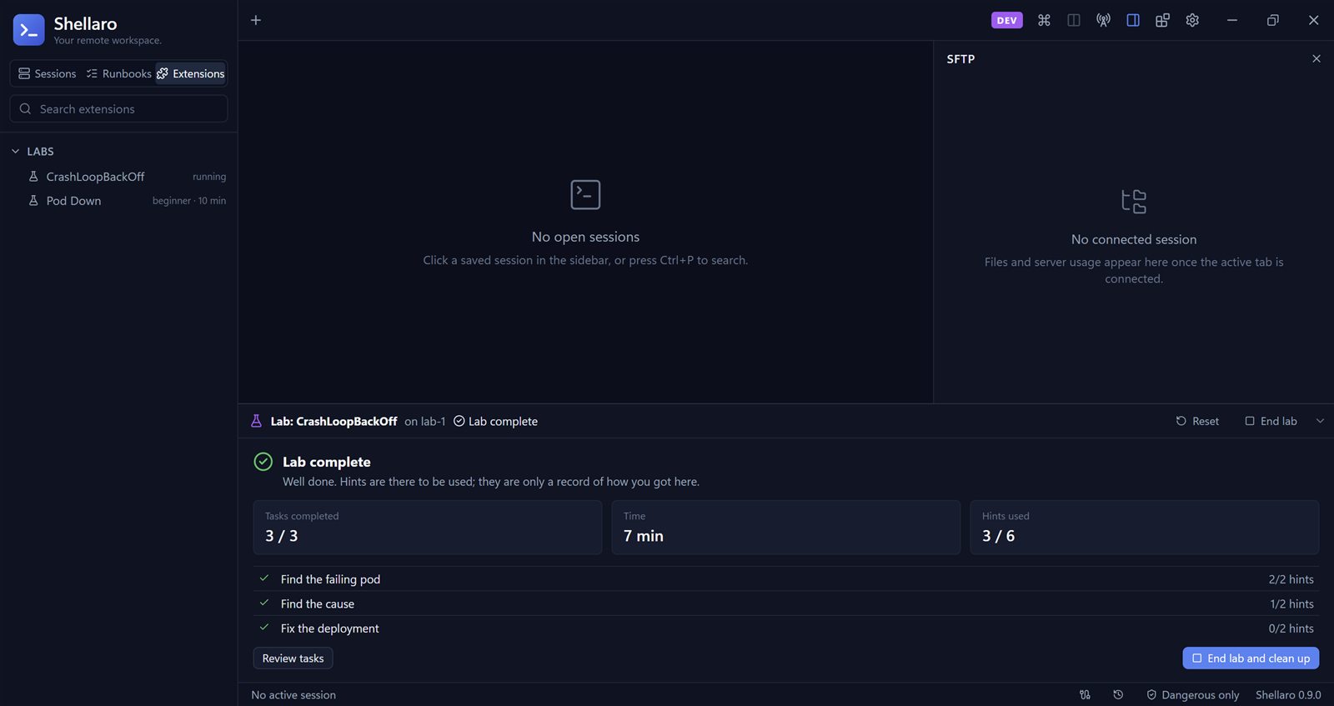Click the '0/2 hints' count
This screenshot has height=706, width=1334.
coord(1291,628)
